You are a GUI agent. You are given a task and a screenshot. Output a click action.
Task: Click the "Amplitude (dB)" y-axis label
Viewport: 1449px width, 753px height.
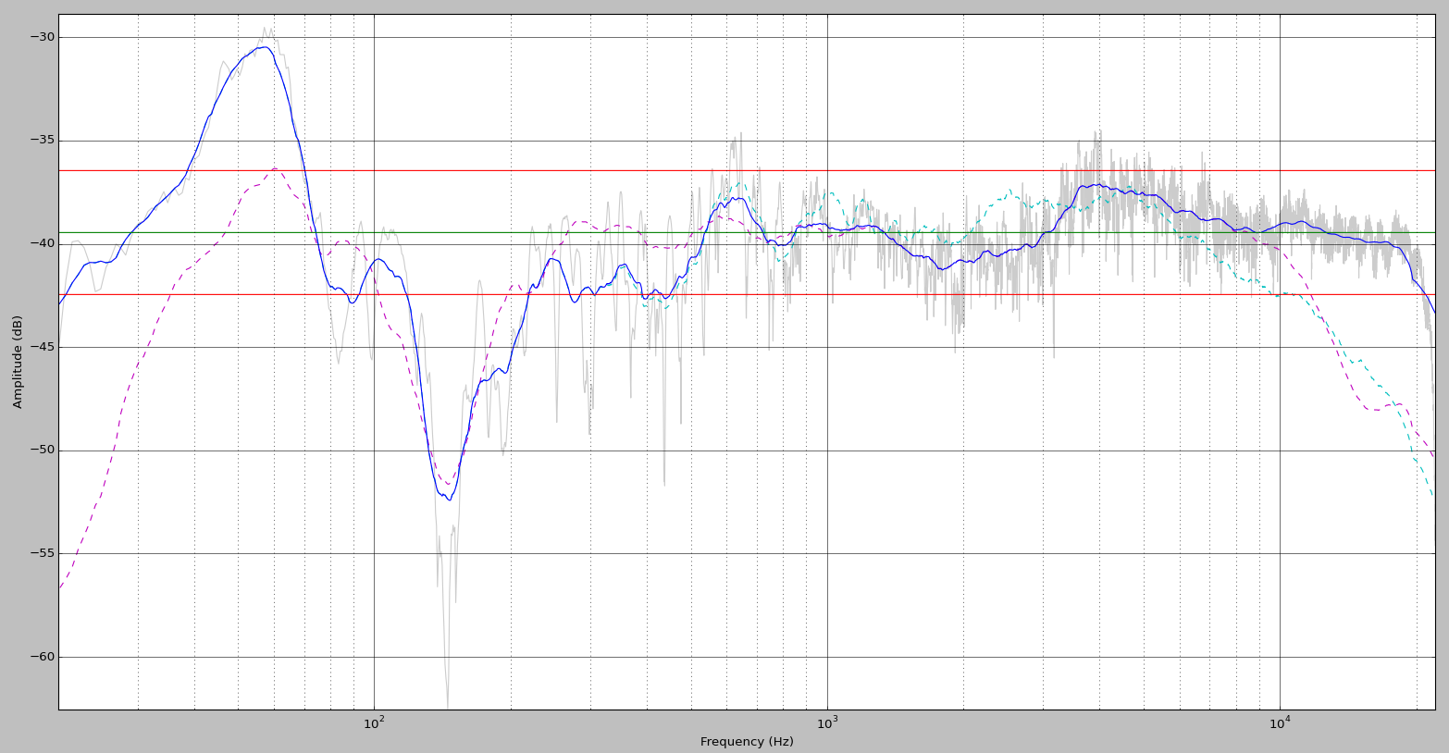18,362
